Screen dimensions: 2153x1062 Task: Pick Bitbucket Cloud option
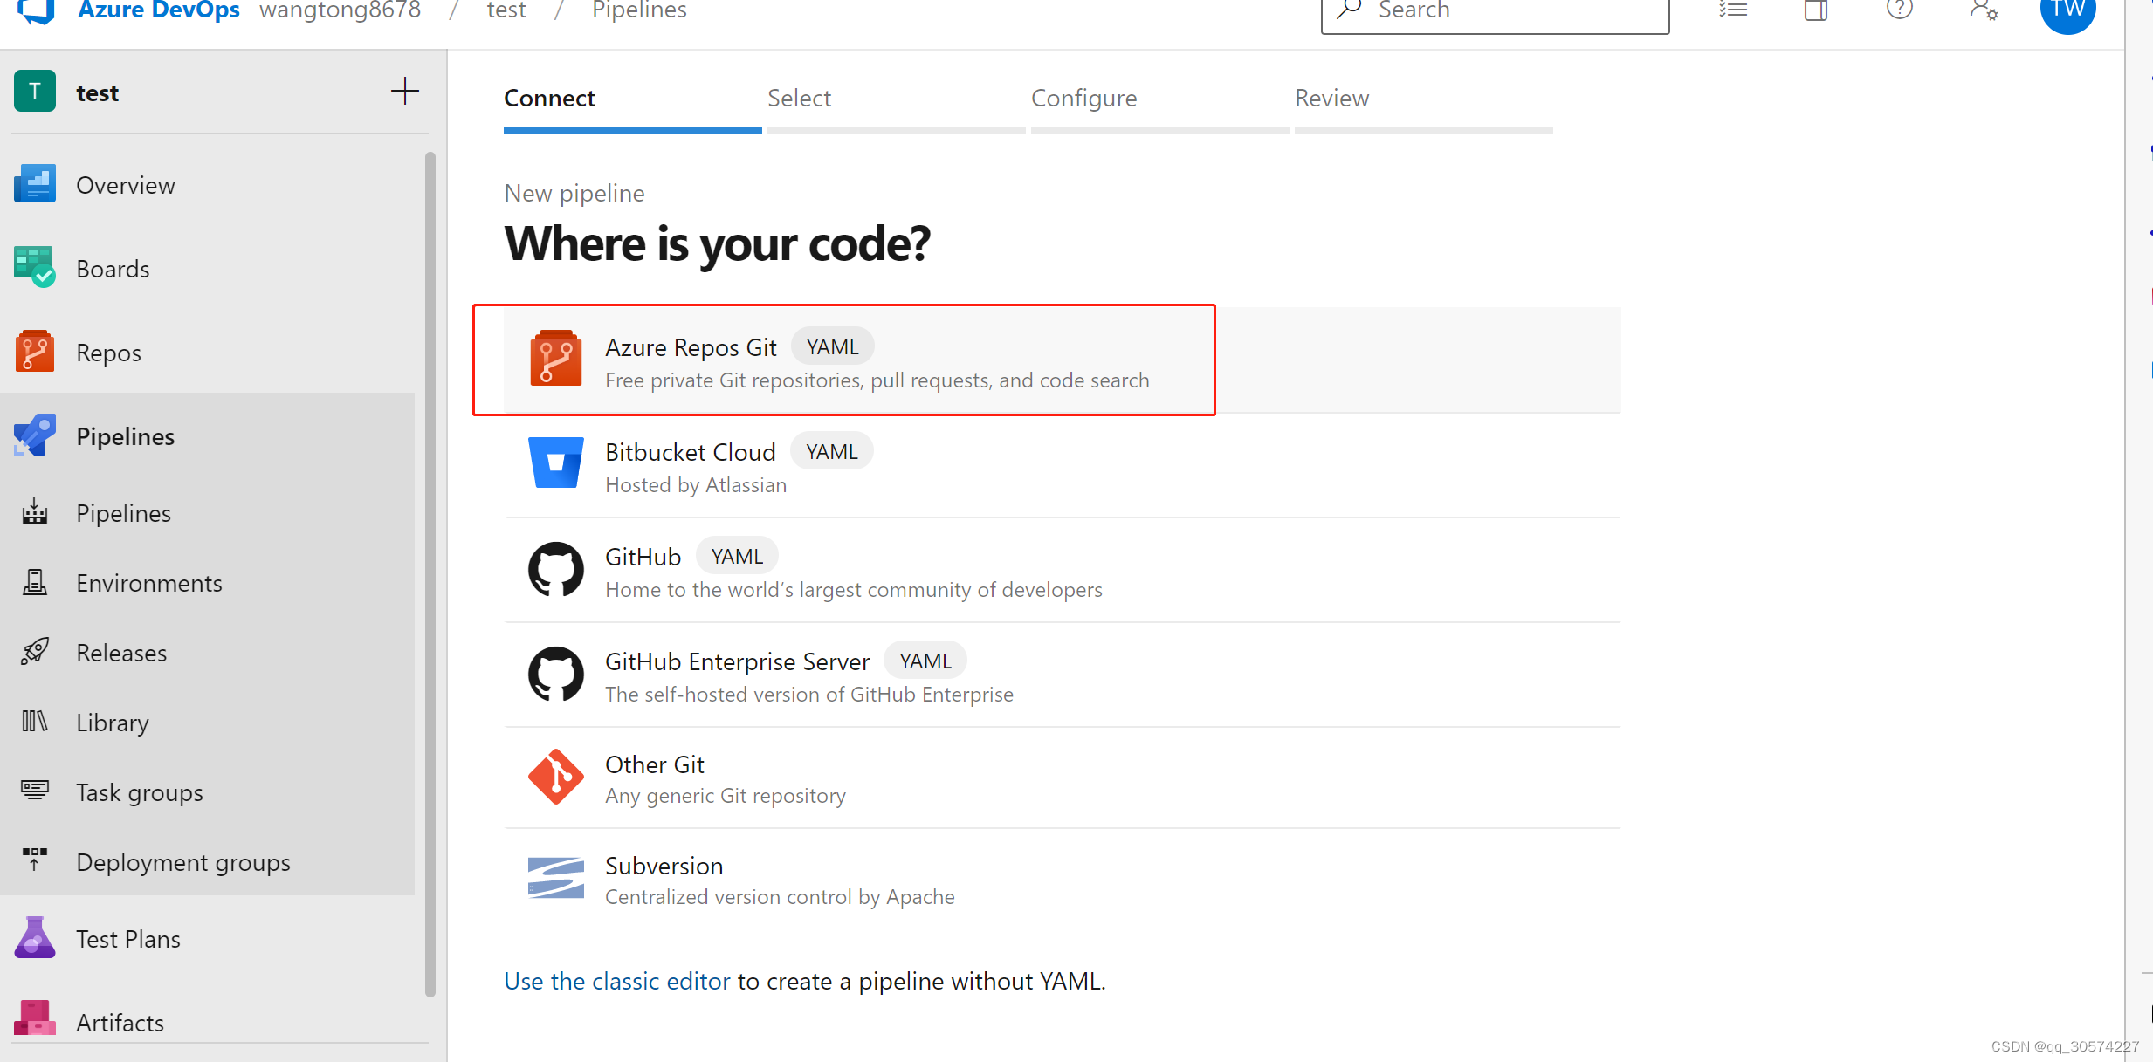690,452
